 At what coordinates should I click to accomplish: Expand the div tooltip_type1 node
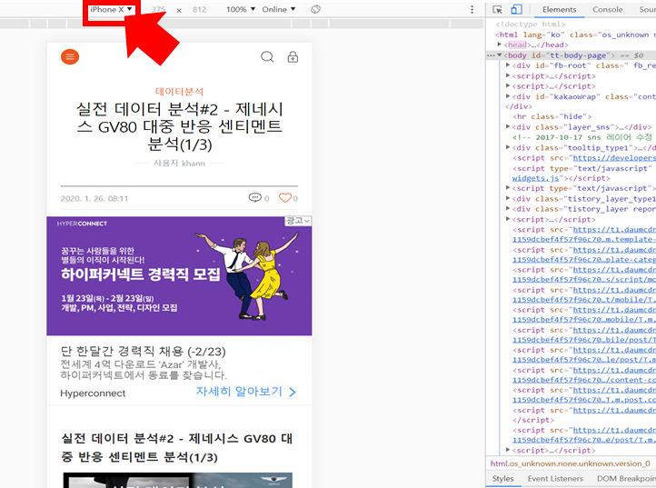[508, 147]
